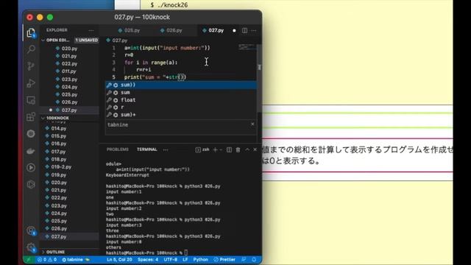Open the Extensions view icon

pos(31,116)
